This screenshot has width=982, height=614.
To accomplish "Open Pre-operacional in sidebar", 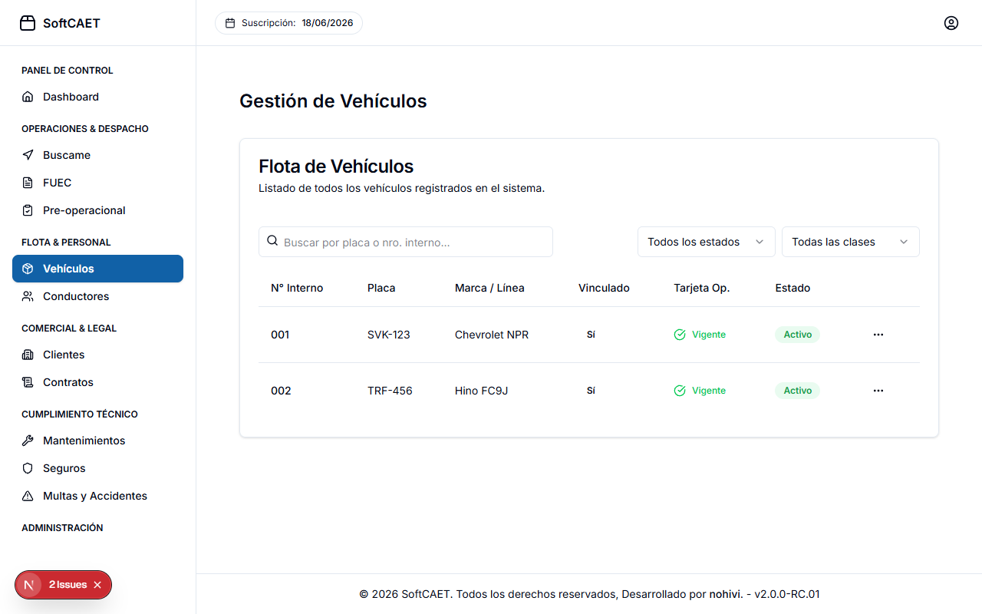I will coord(97,210).
